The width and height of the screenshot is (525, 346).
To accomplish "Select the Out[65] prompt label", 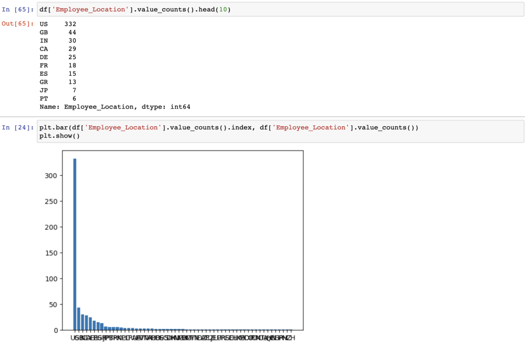I will 18,24.
